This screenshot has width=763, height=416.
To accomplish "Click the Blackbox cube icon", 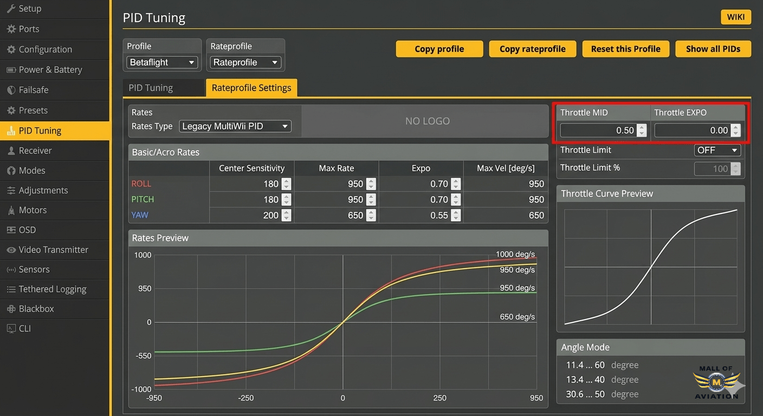I will tap(11, 309).
